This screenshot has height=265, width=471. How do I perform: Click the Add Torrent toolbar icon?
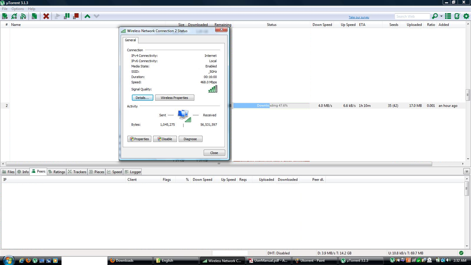click(5, 16)
